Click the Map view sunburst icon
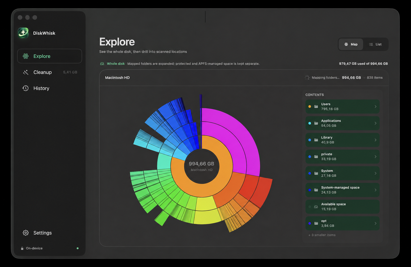The image size is (411, 267). (346, 44)
